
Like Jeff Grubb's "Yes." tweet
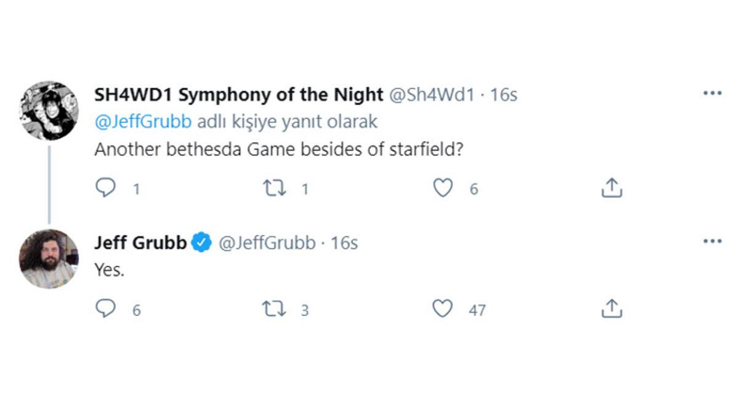442,309
